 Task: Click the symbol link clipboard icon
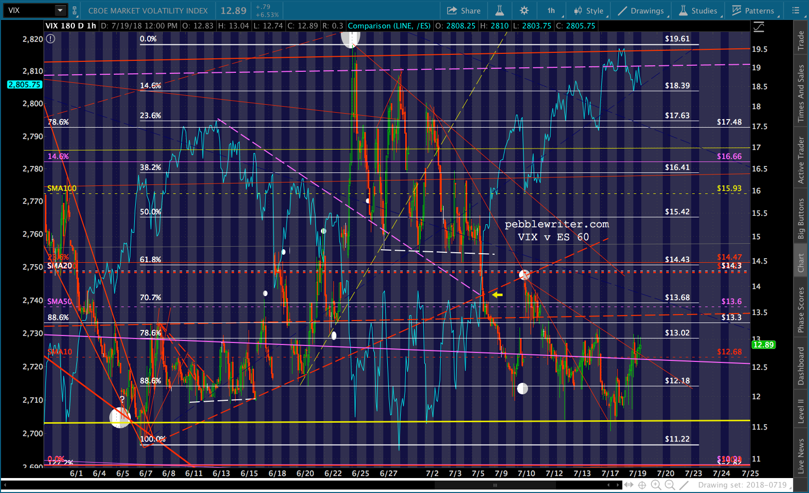[x=75, y=10]
